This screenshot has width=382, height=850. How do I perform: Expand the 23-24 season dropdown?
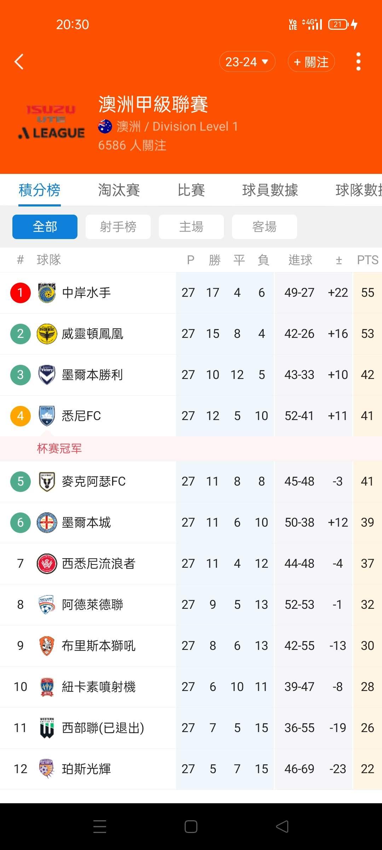(247, 62)
